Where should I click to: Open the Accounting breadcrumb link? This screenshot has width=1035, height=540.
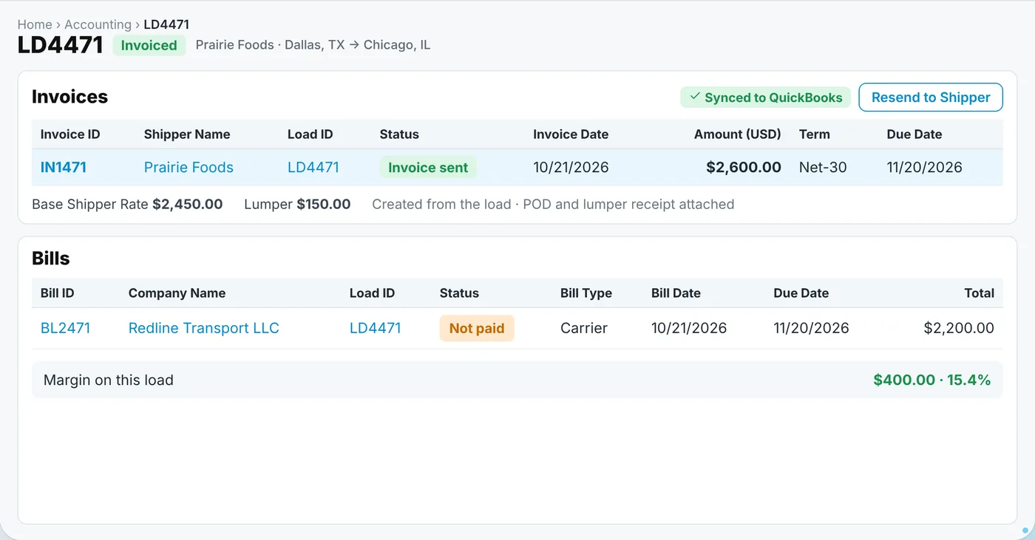click(98, 24)
